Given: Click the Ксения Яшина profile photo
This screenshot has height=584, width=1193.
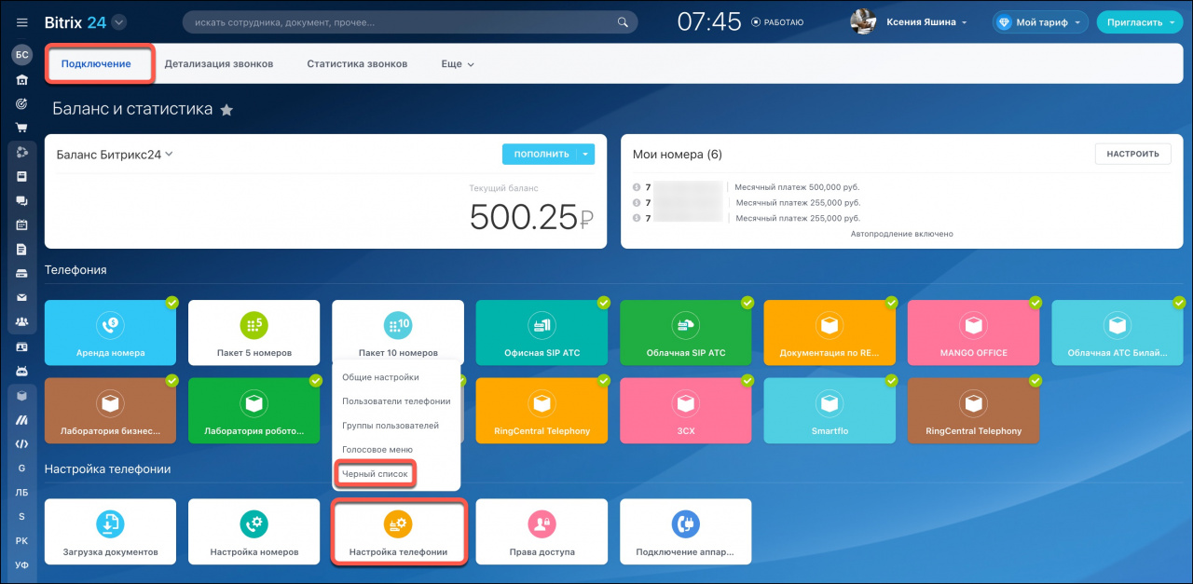Looking at the screenshot, I should pos(863,22).
